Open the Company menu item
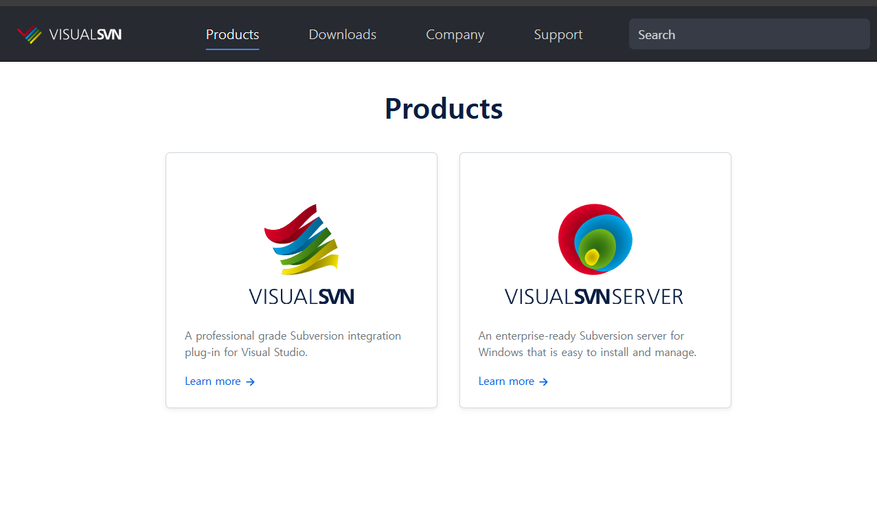 [x=455, y=34]
